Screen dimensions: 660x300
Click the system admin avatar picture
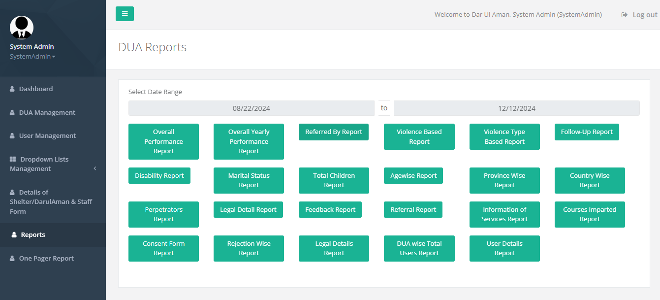tap(22, 28)
